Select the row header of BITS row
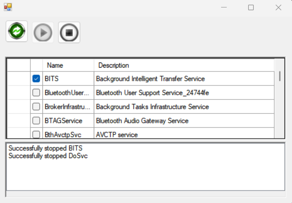This screenshot has height=203, width=292. [19, 79]
